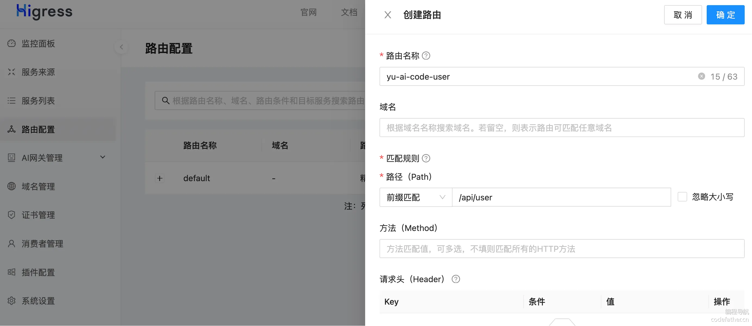
Task: Click the 服务来源 sidebar icon
Action: [x=11, y=72]
